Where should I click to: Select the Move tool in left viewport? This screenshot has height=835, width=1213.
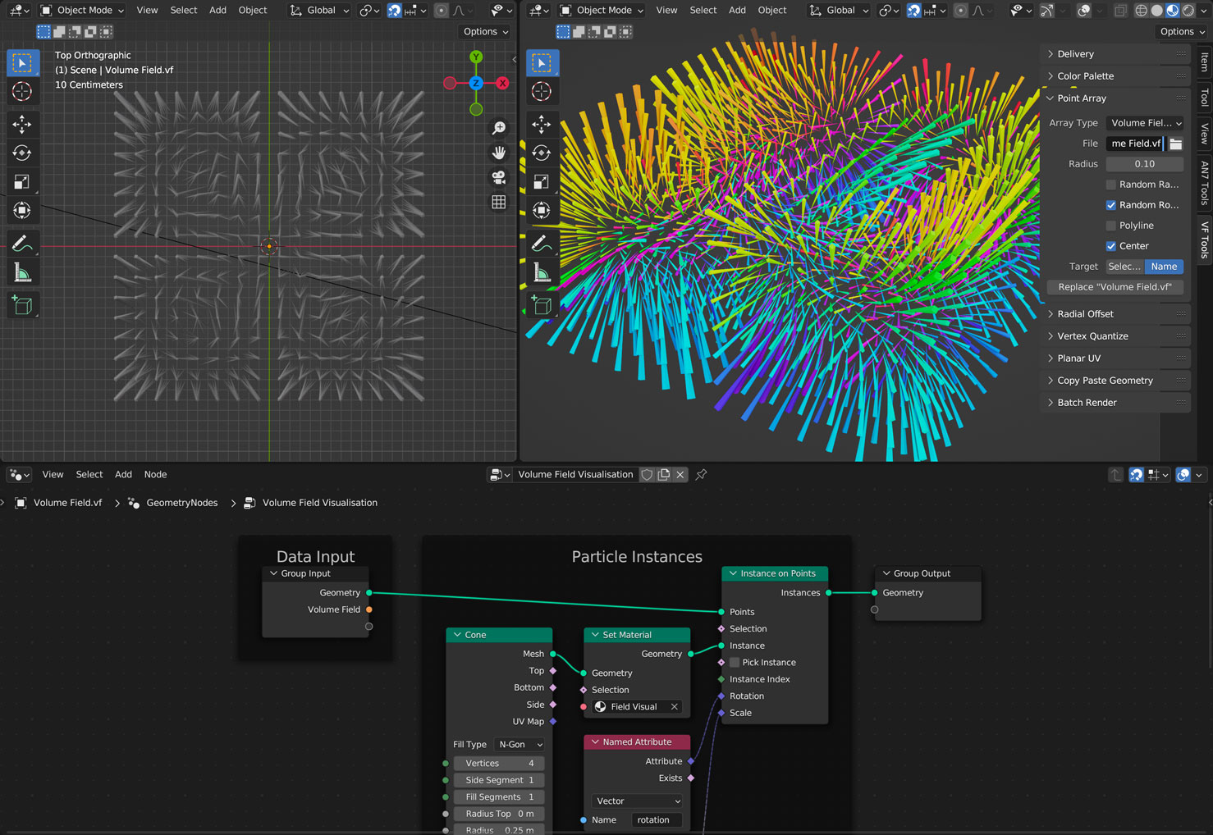22,124
